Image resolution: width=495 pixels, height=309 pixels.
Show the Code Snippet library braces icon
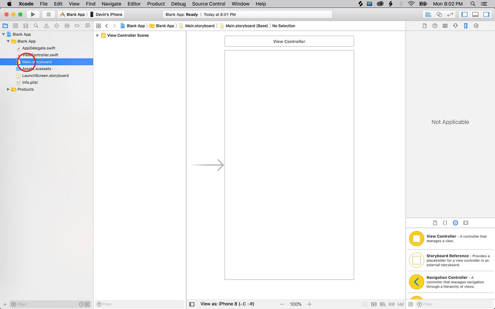coord(445,223)
